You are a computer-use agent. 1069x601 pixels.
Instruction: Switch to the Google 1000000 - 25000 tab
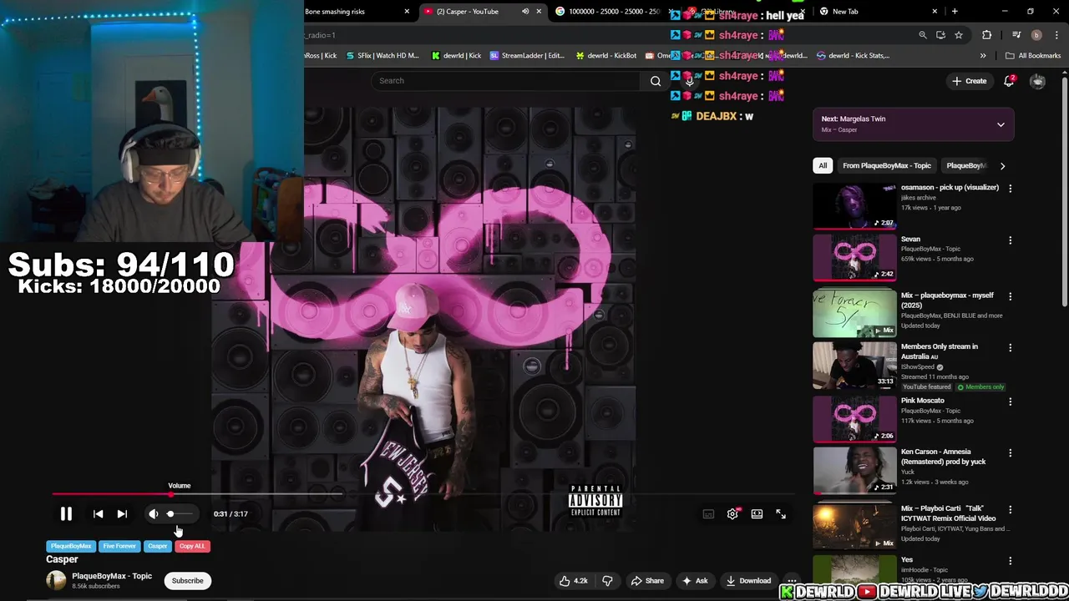point(610,12)
